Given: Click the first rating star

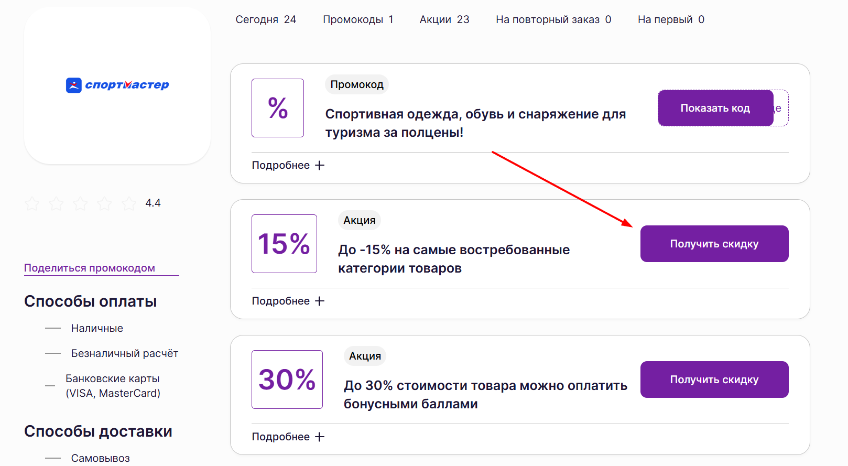Looking at the screenshot, I should [32, 203].
